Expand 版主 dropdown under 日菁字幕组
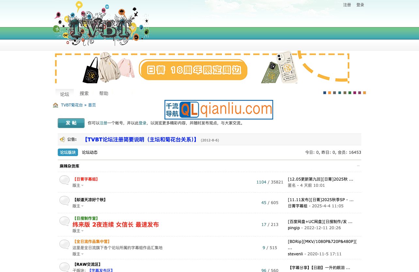Screen dimensions: 419x272 tap(78, 185)
